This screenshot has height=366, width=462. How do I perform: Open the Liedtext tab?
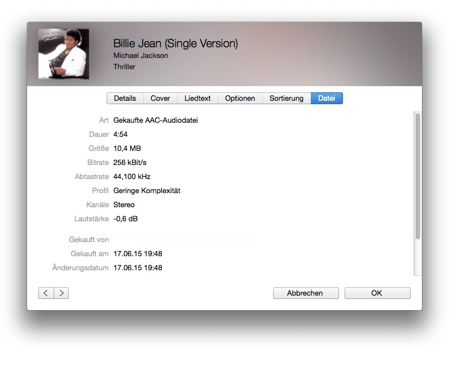tap(197, 99)
